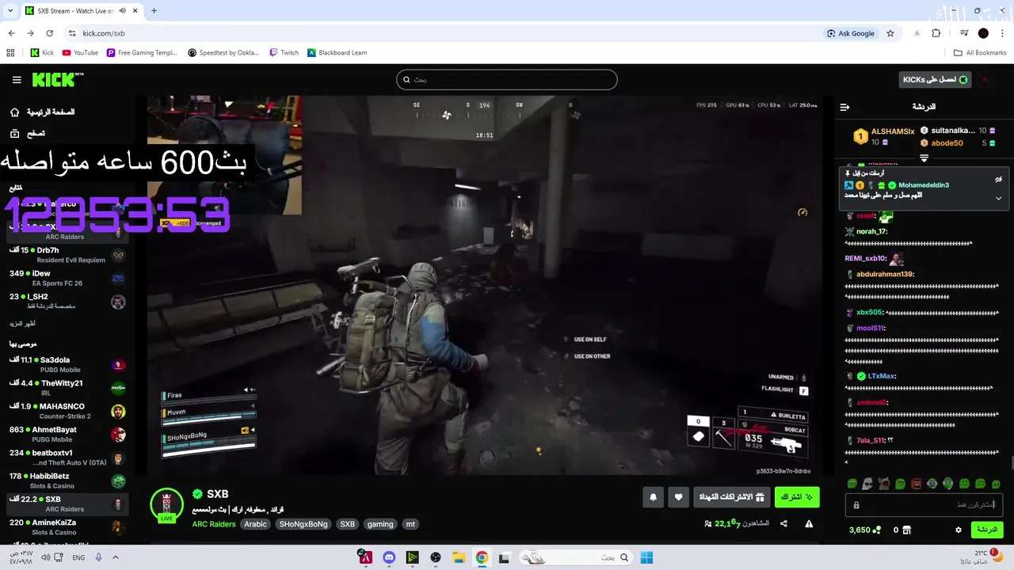
Task: Click the SHoNgxBoNg tag
Action: point(303,524)
